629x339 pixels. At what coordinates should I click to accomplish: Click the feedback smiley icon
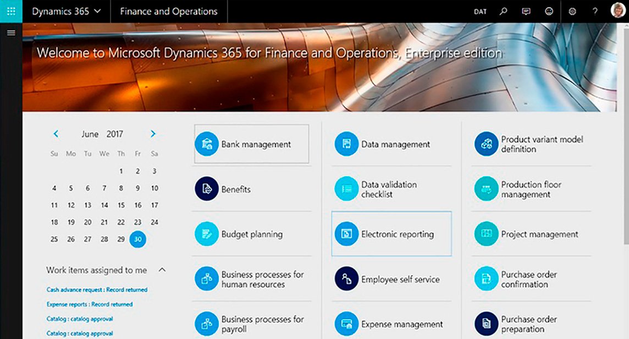tap(549, 11)
